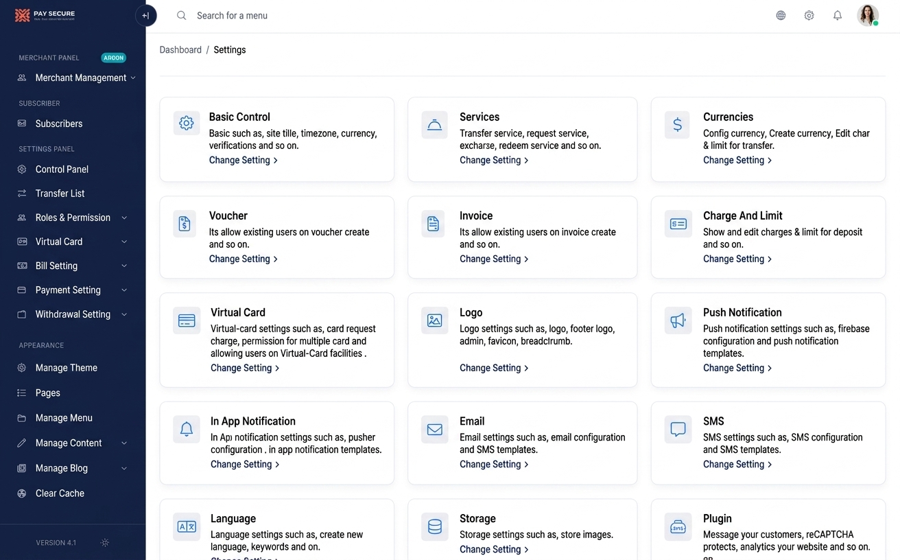
Task: Collapse the sidebar with the toggle button
Action: pyautogui.click(x=145, y=16)
